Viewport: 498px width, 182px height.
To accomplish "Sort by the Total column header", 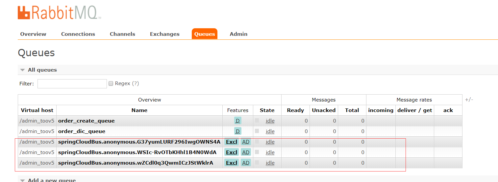I will [x=352, y=110].
